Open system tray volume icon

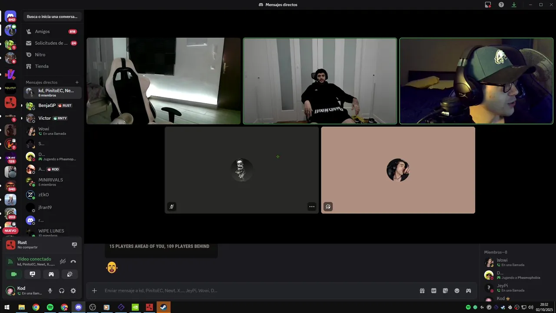pos(530,307)
